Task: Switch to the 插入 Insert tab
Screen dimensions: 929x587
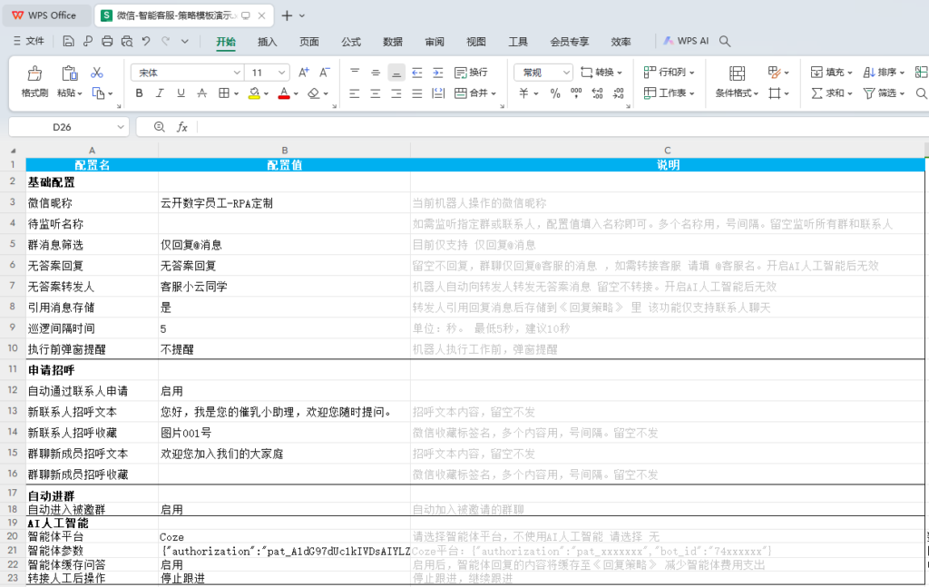Action: tap(268, 42)
